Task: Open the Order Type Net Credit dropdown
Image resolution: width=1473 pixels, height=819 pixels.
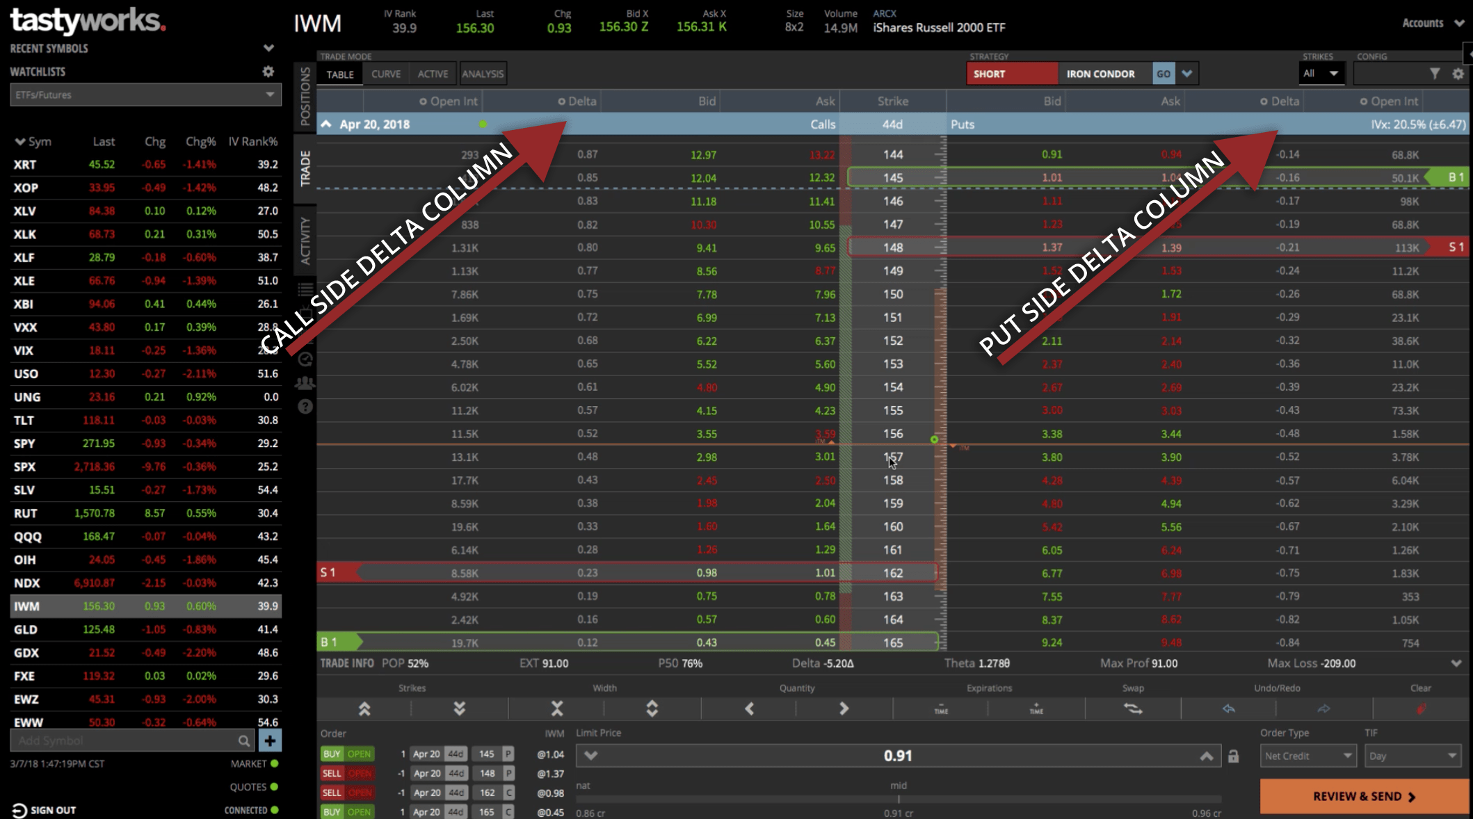Action: tap(1308, 756)
